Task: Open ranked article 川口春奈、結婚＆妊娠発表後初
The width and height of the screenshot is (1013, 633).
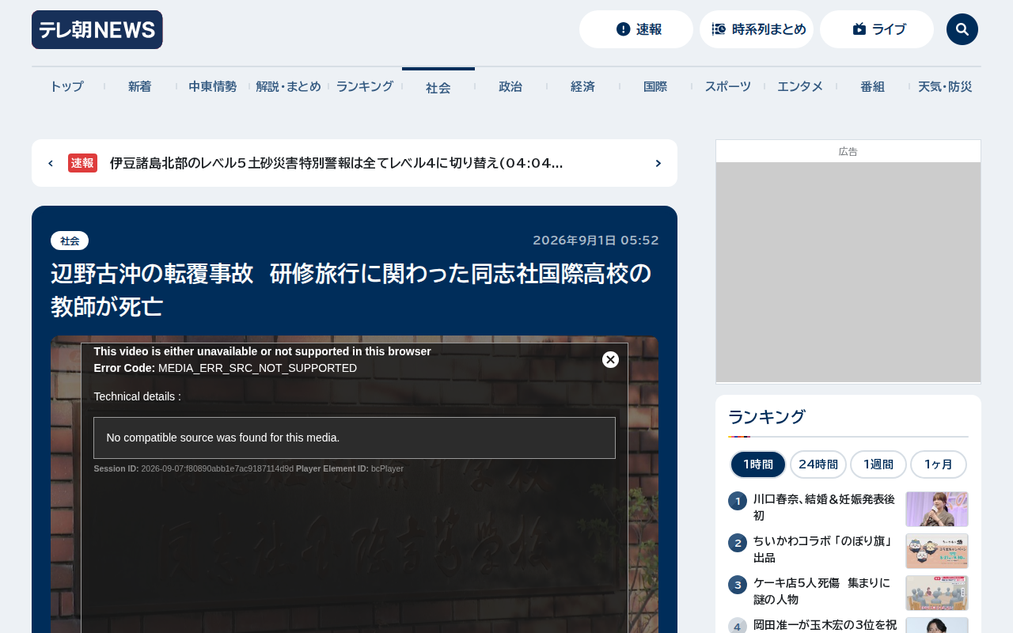Action: click(825, 507)
